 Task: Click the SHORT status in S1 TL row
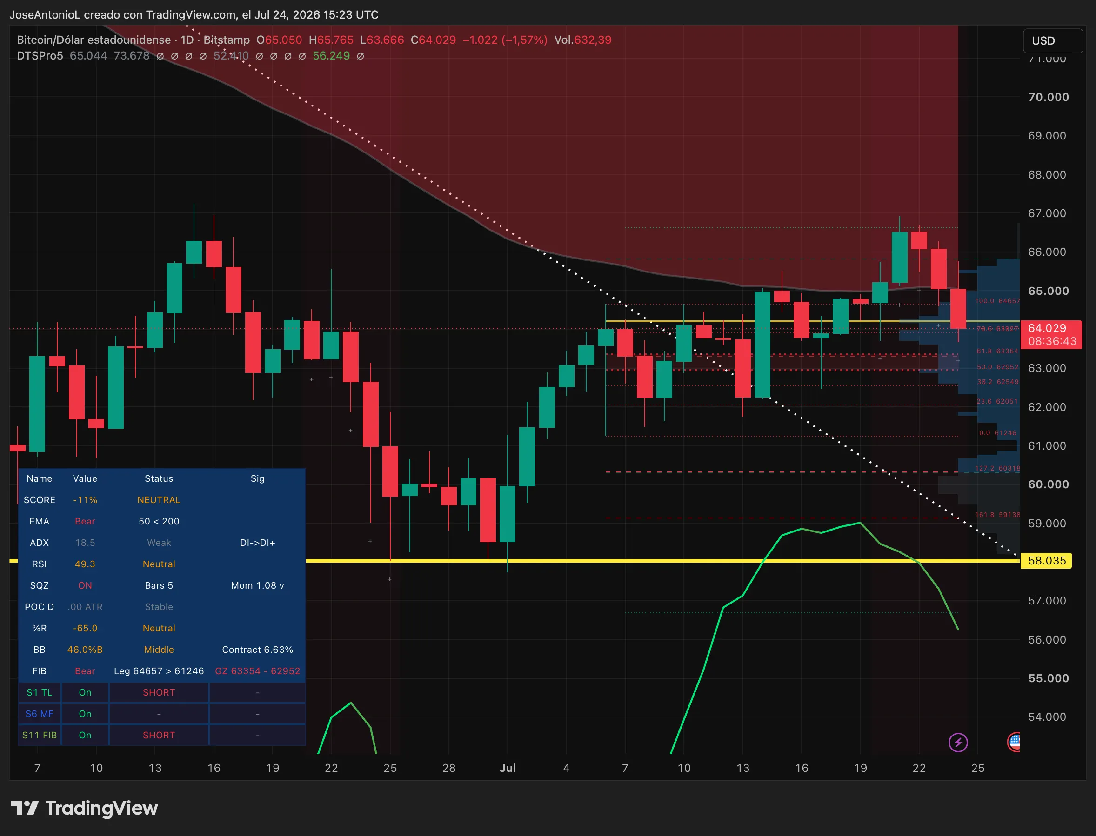coord(159,693)
